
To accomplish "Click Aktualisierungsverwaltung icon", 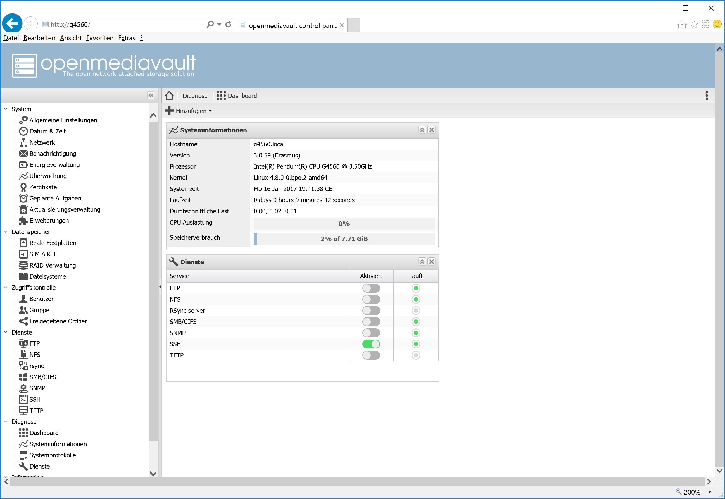I will 23,209.
